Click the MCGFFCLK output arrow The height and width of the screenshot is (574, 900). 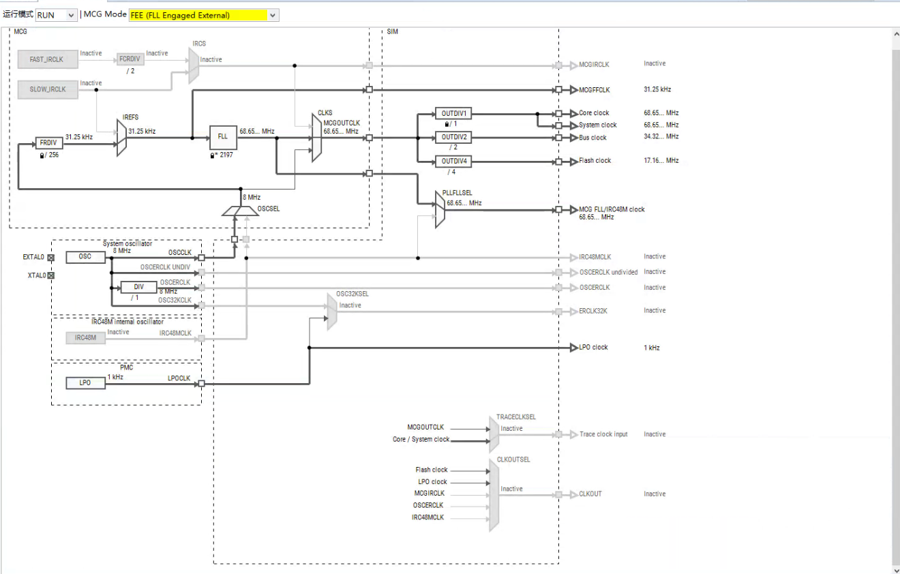(573, 90)
